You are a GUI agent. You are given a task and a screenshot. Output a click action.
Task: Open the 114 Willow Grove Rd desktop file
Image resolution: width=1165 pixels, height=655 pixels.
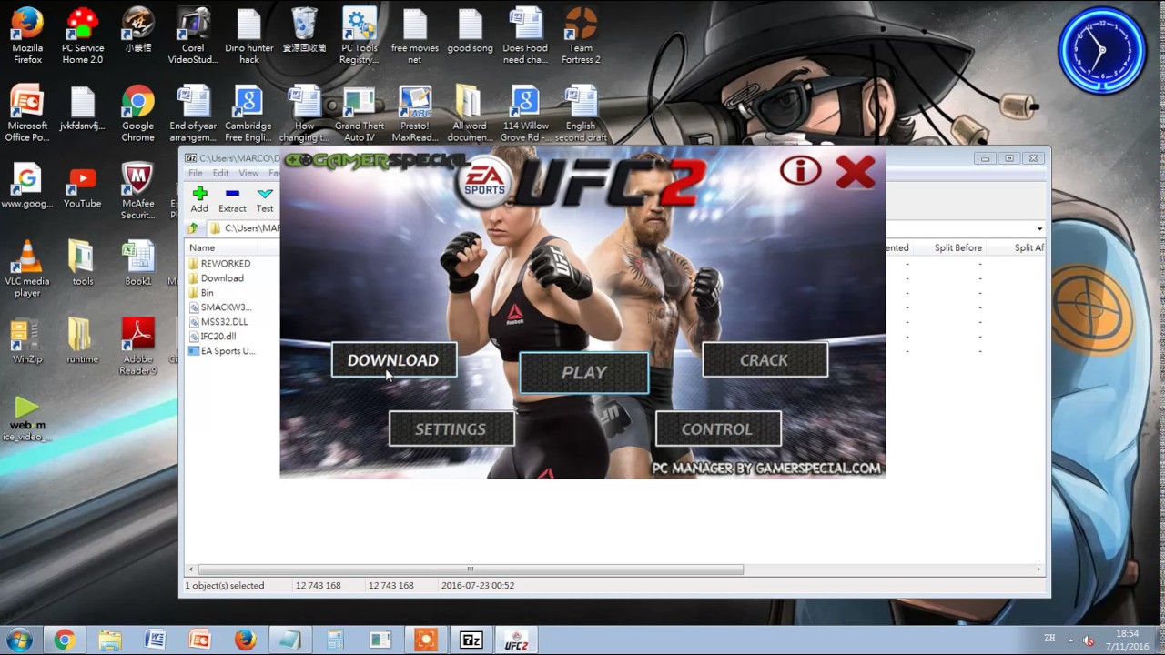(525, 115)
